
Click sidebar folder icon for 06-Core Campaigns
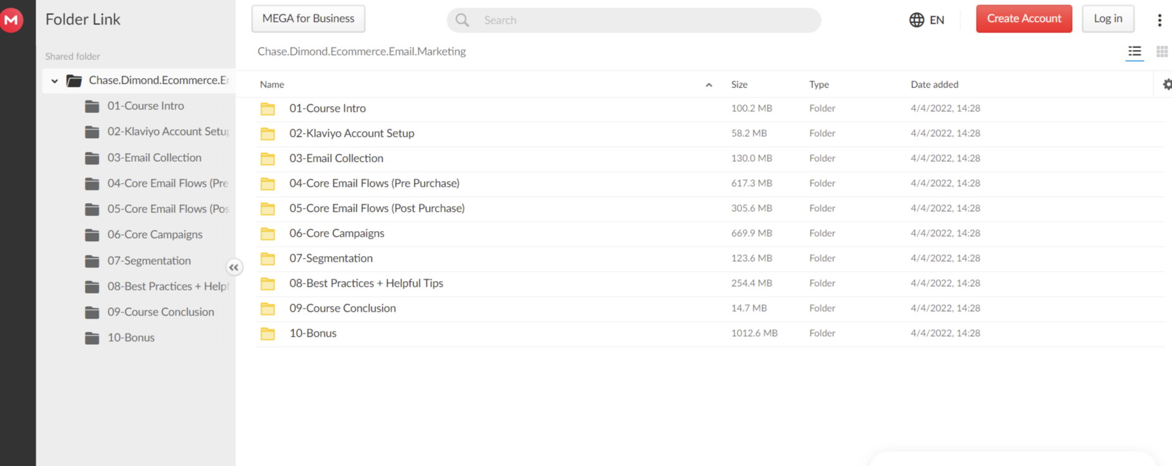pyautogui.click(x=92, y=235)
